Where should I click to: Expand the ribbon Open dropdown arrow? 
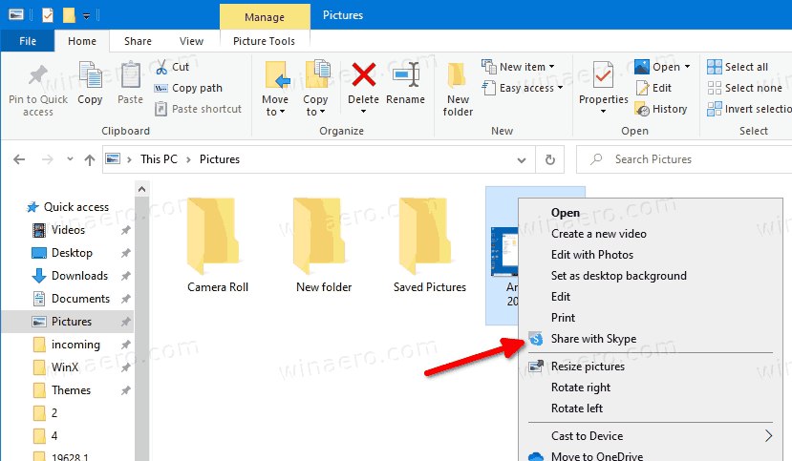(688, 67)
